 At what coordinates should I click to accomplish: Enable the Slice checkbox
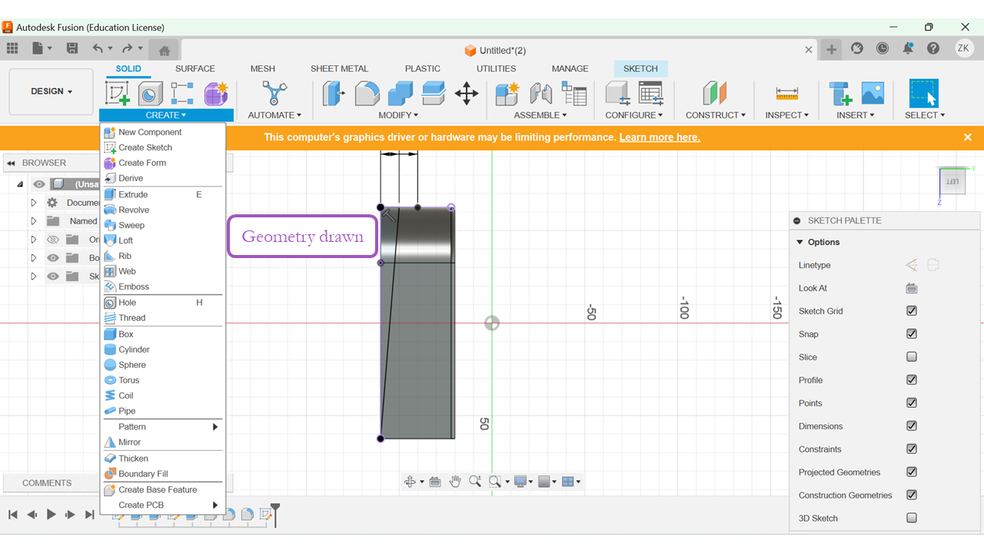[x=912, y=357]
